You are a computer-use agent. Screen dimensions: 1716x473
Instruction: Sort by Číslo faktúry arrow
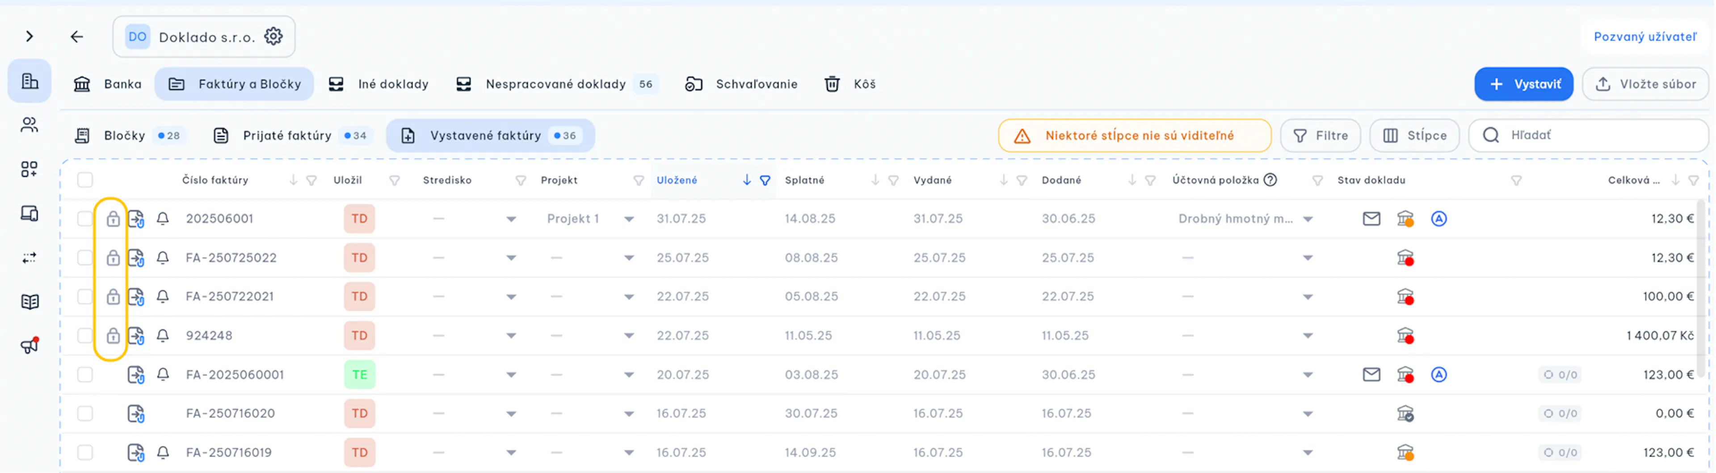[x=293, y=180]
